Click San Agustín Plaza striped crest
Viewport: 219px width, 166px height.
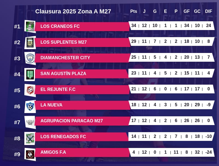tap(30, 74)
